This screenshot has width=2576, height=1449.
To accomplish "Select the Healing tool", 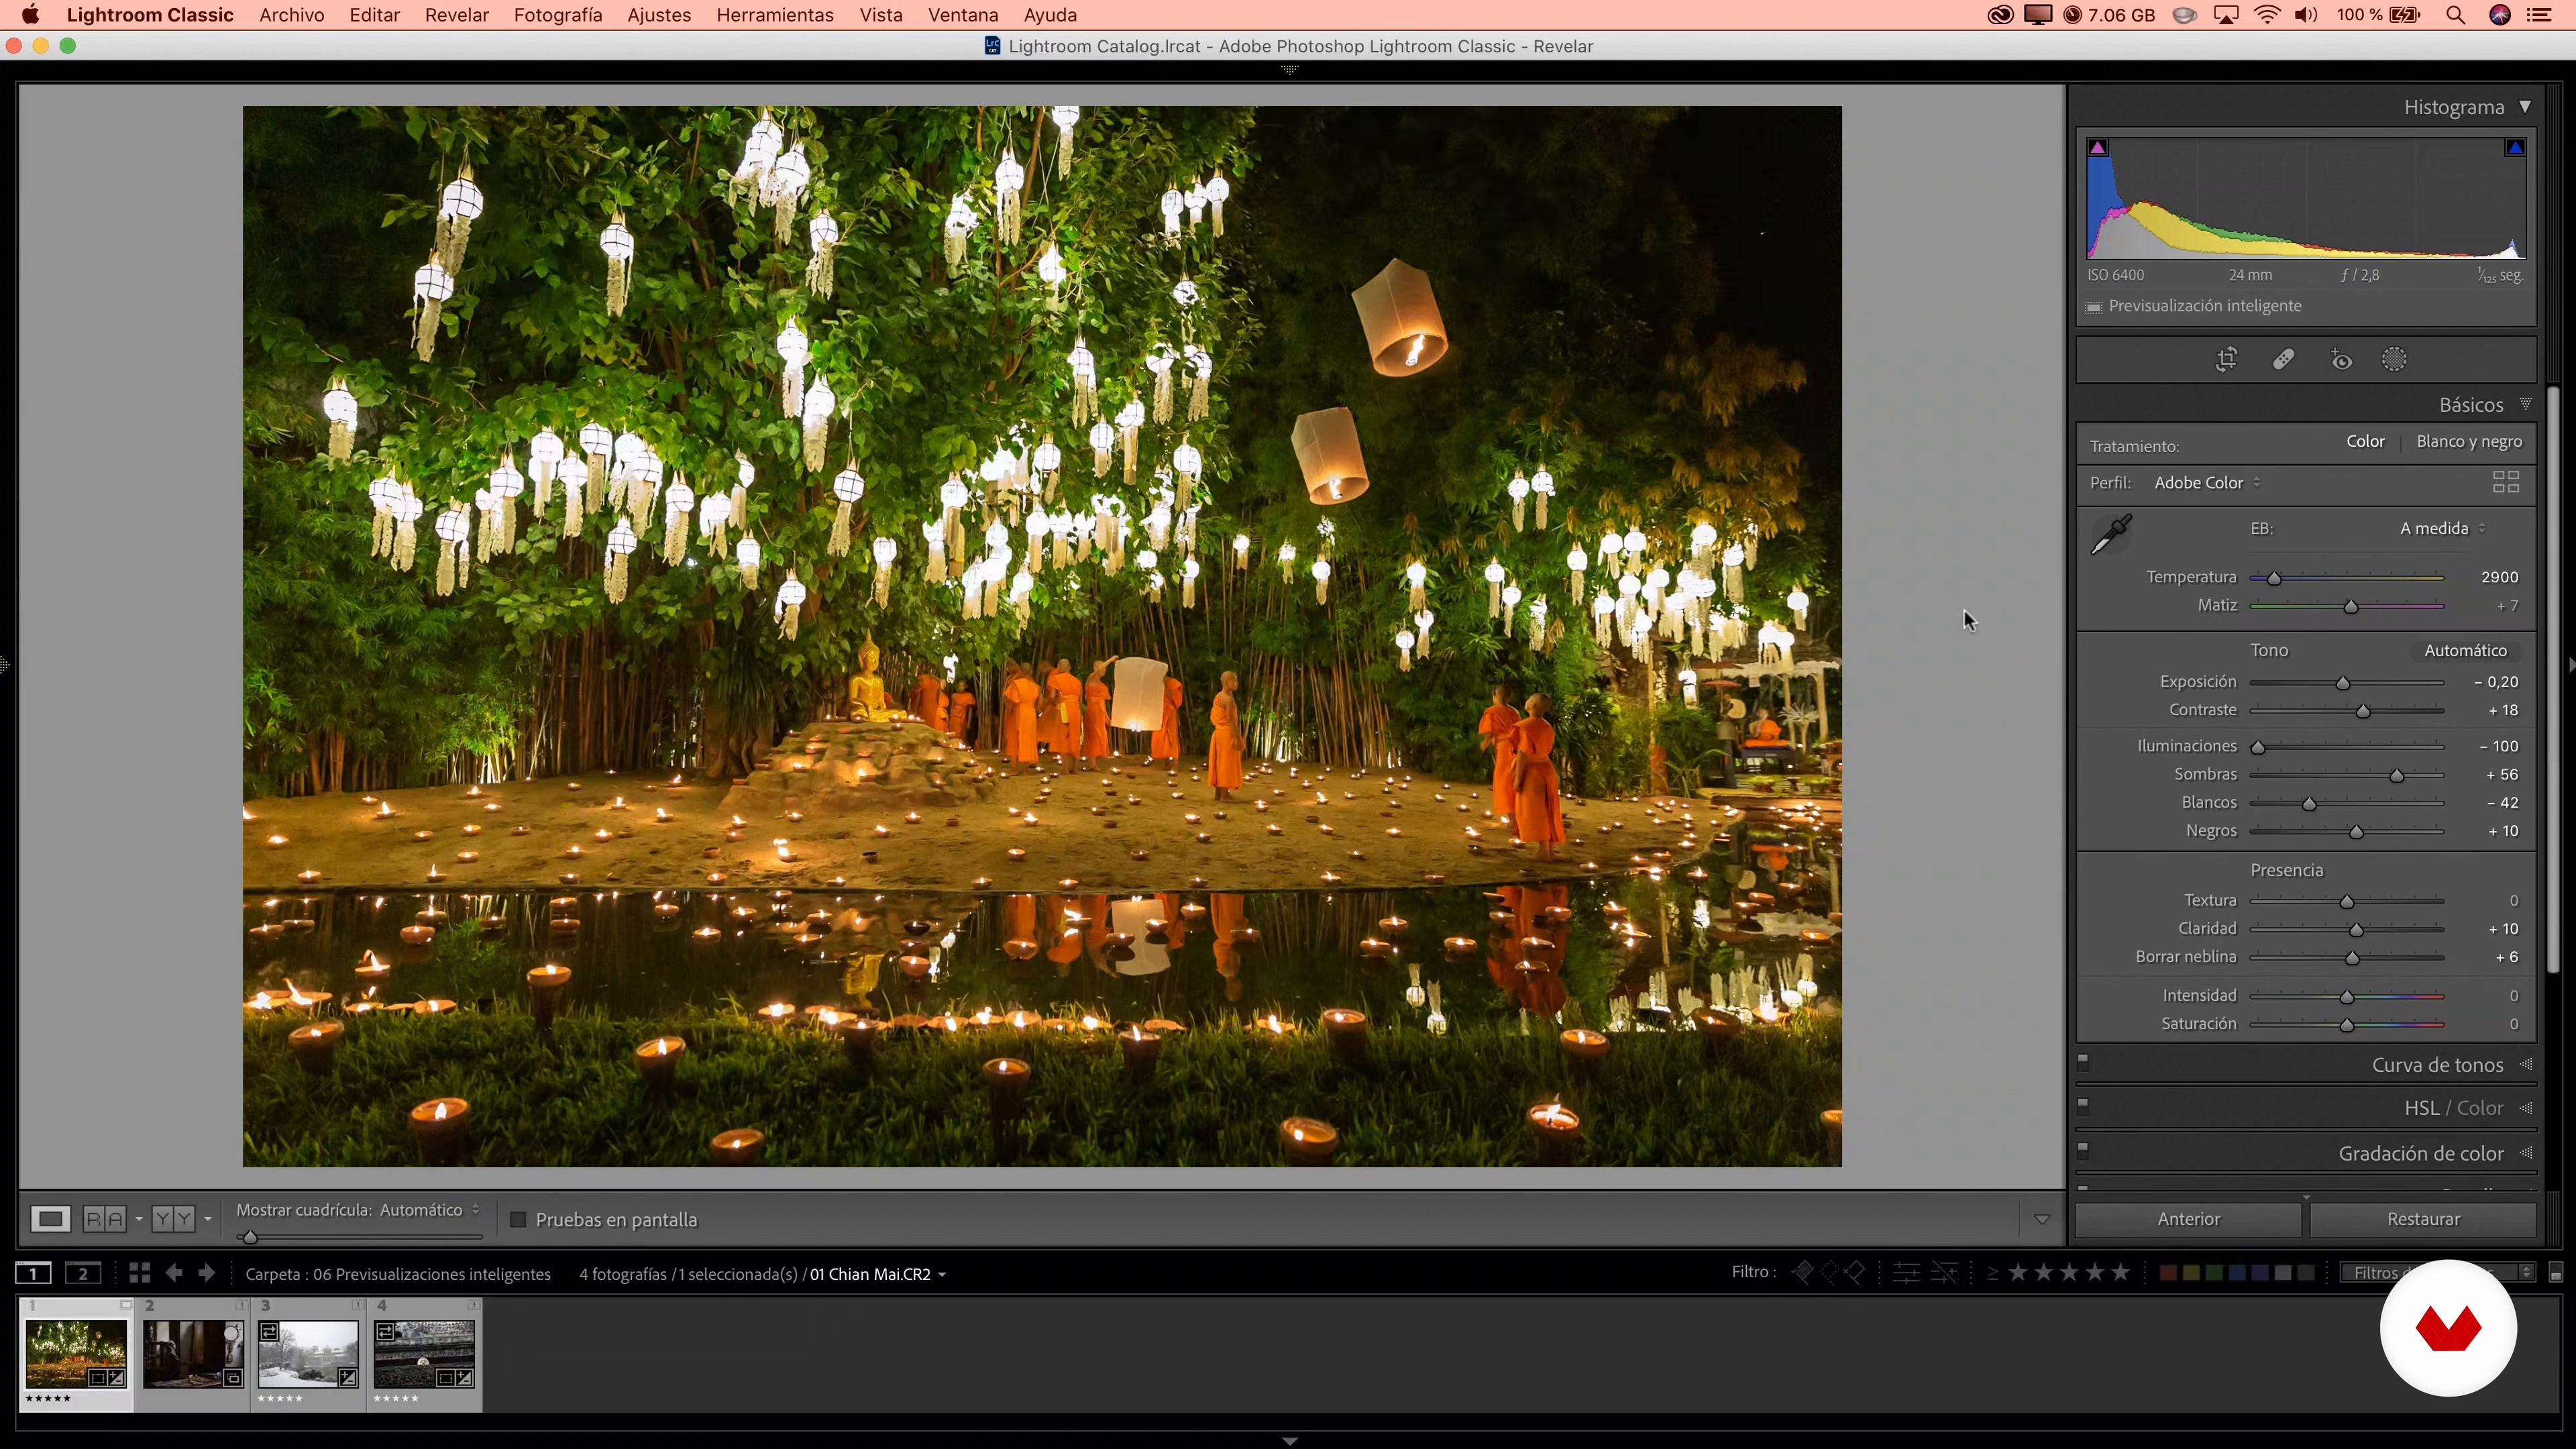I will 2283,360.
